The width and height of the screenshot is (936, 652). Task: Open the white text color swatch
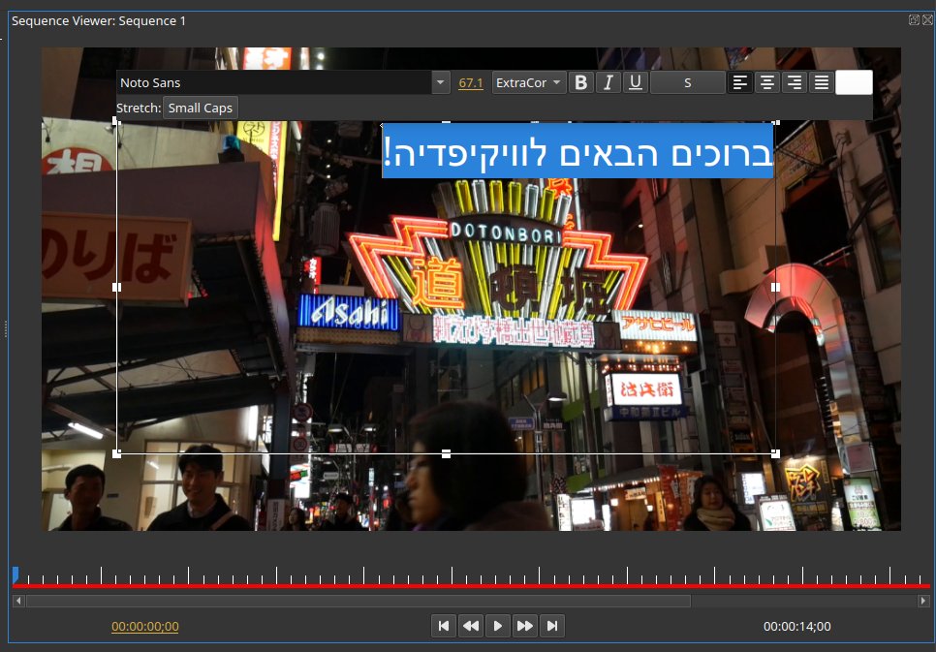[x=855, y=82]
